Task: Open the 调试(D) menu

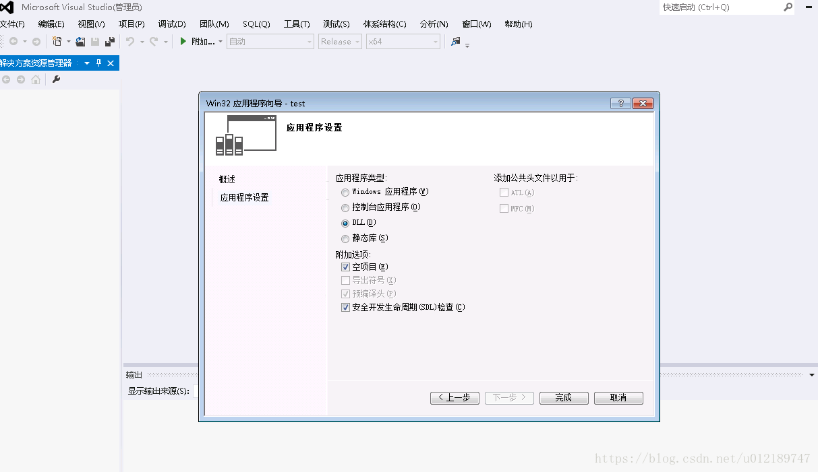Action: [x=172, y=24]
